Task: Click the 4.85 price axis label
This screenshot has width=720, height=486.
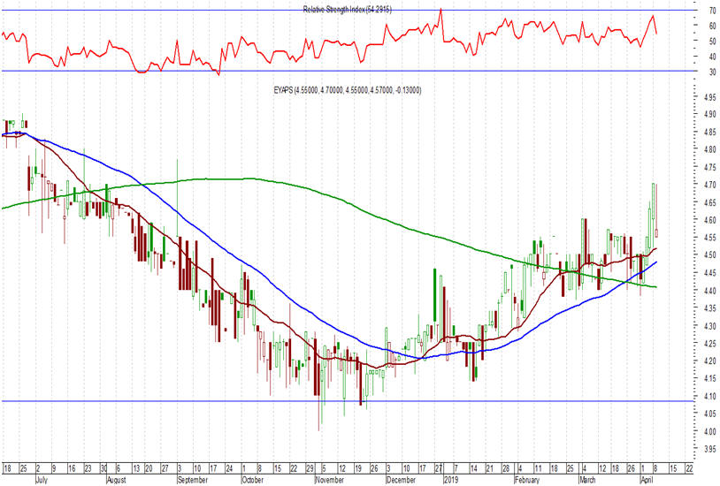Action: click(x=709, y=133)
